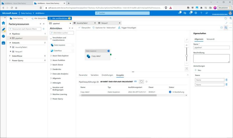Click the output table horizontal scrollbar
Screen dimensions: 233x138
coord(119,95)
